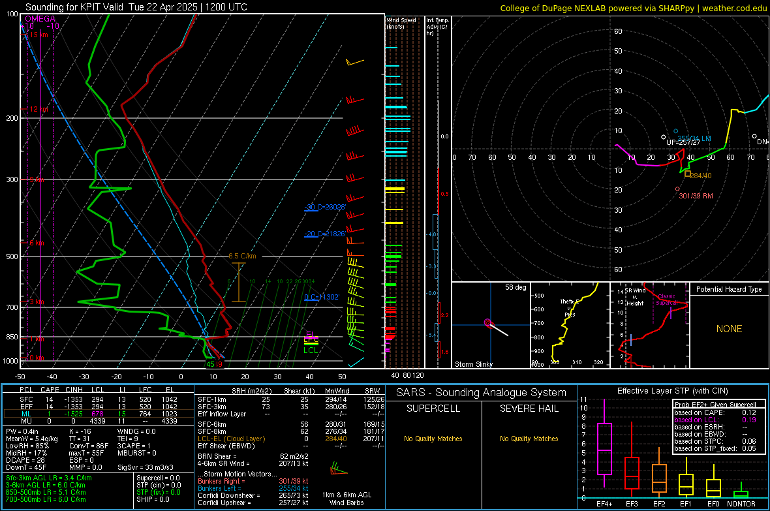Click 'No Quality Matches' under SUPERCELL
Image resolution: width=770 pixels, height=511 pixels.
433,439
